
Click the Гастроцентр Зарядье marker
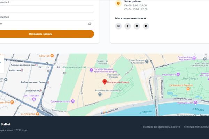(188, 89)
